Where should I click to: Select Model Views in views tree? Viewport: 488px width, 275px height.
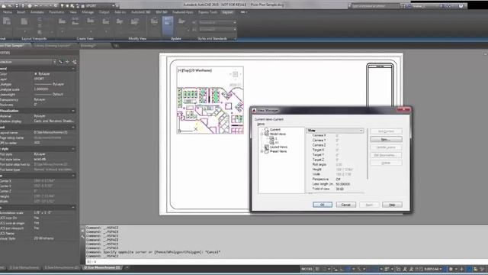[278, 134]
